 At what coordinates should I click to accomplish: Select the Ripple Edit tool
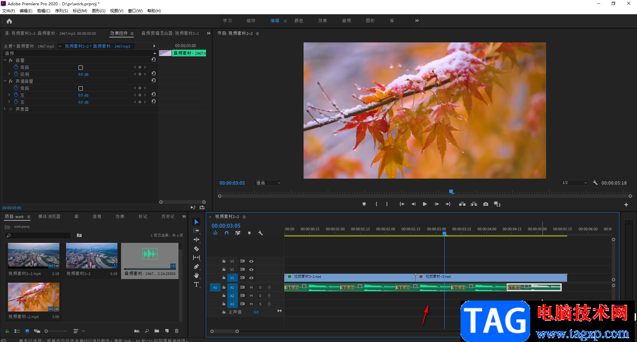[x=196, y=240]
